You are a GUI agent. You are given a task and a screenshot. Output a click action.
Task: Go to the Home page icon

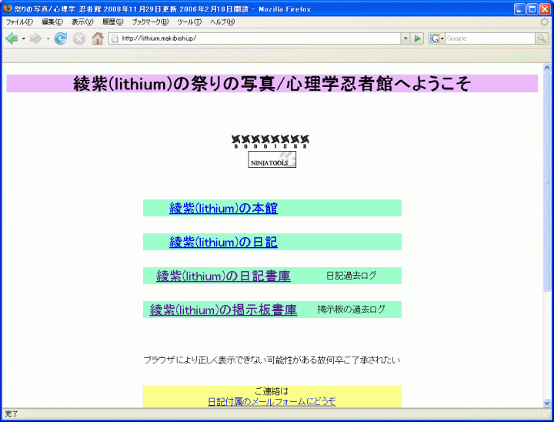(x=97, y=39)
